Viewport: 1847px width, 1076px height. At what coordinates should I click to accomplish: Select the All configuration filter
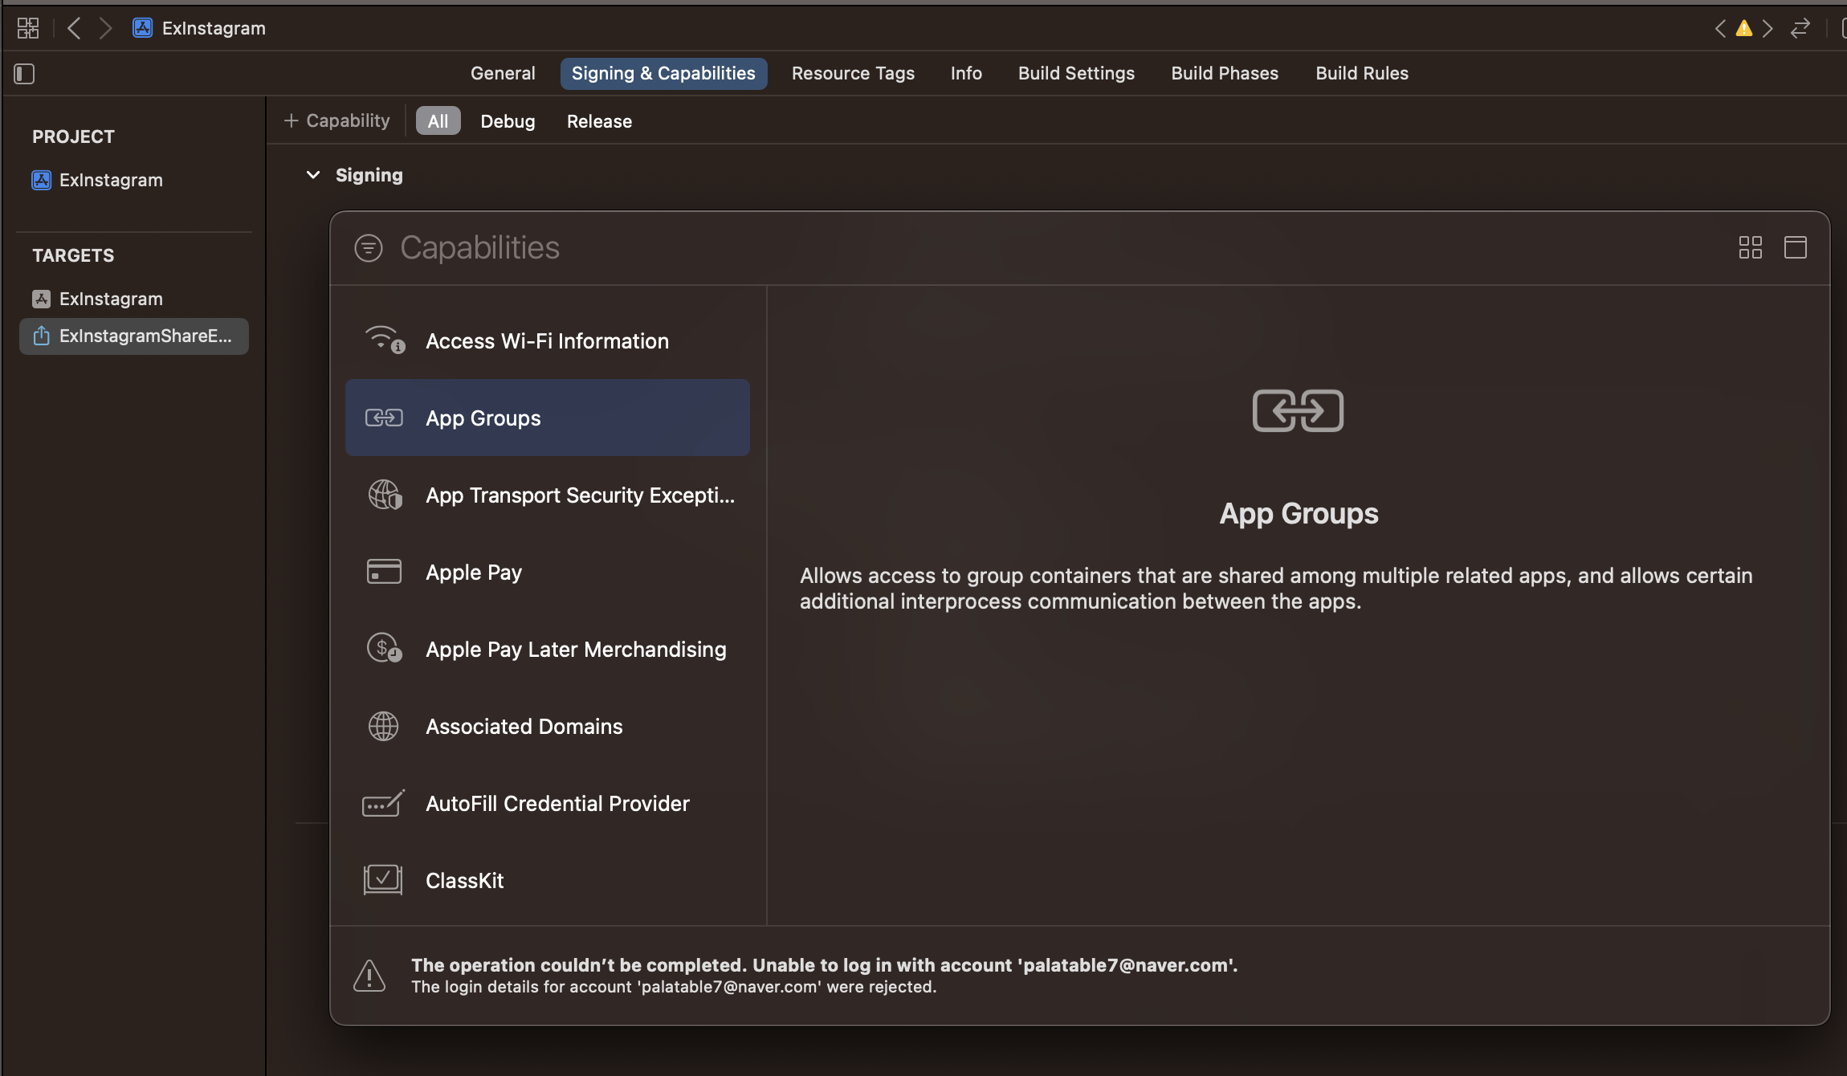[x=438, y=121]
